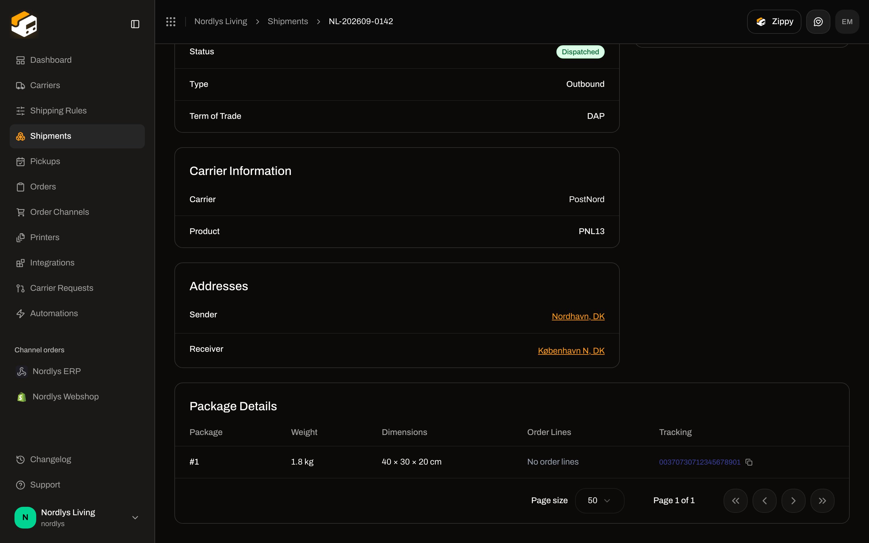
Task: Click the green N organization avatar
Action: pyautogui.click(x=25, y=517)
